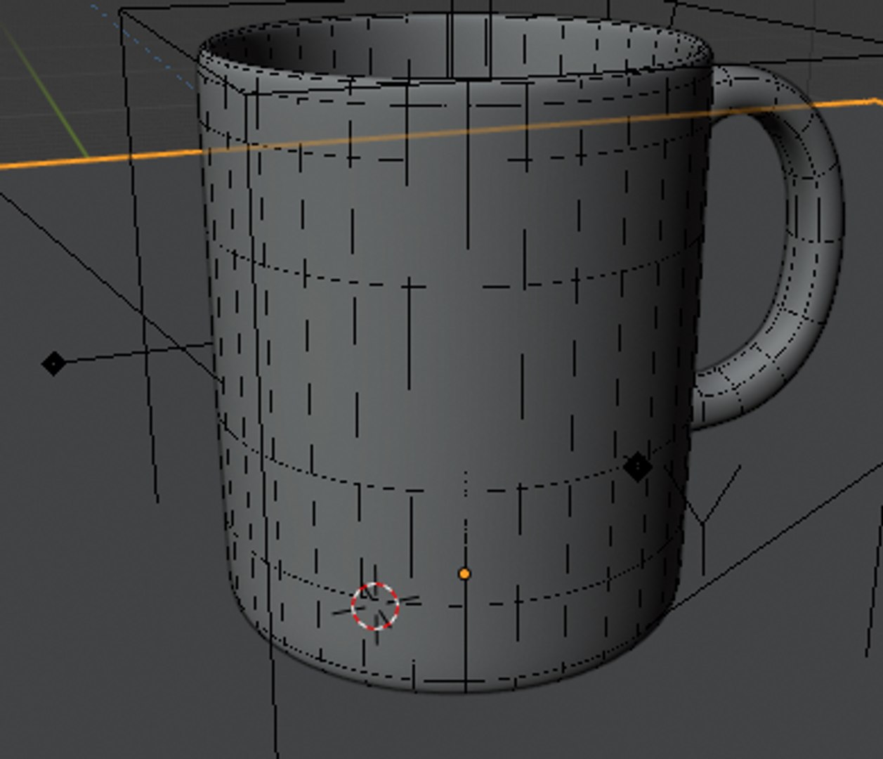
Task: Select the black diamond handle near mug's lower right
Action: 638,468
